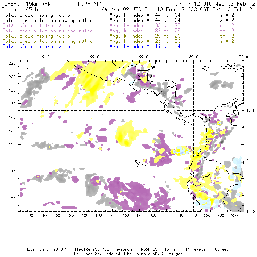This screenshot has height=257, width=257.
Task: Click the '90 W' longitude label
Action: (x=143, y=57)
